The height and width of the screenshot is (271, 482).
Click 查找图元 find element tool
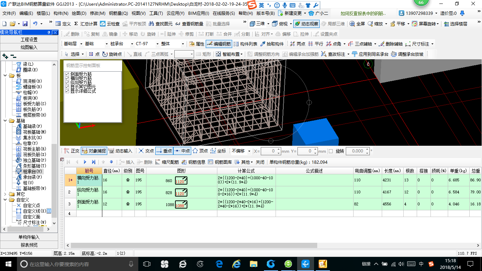(x=161, y=24)
